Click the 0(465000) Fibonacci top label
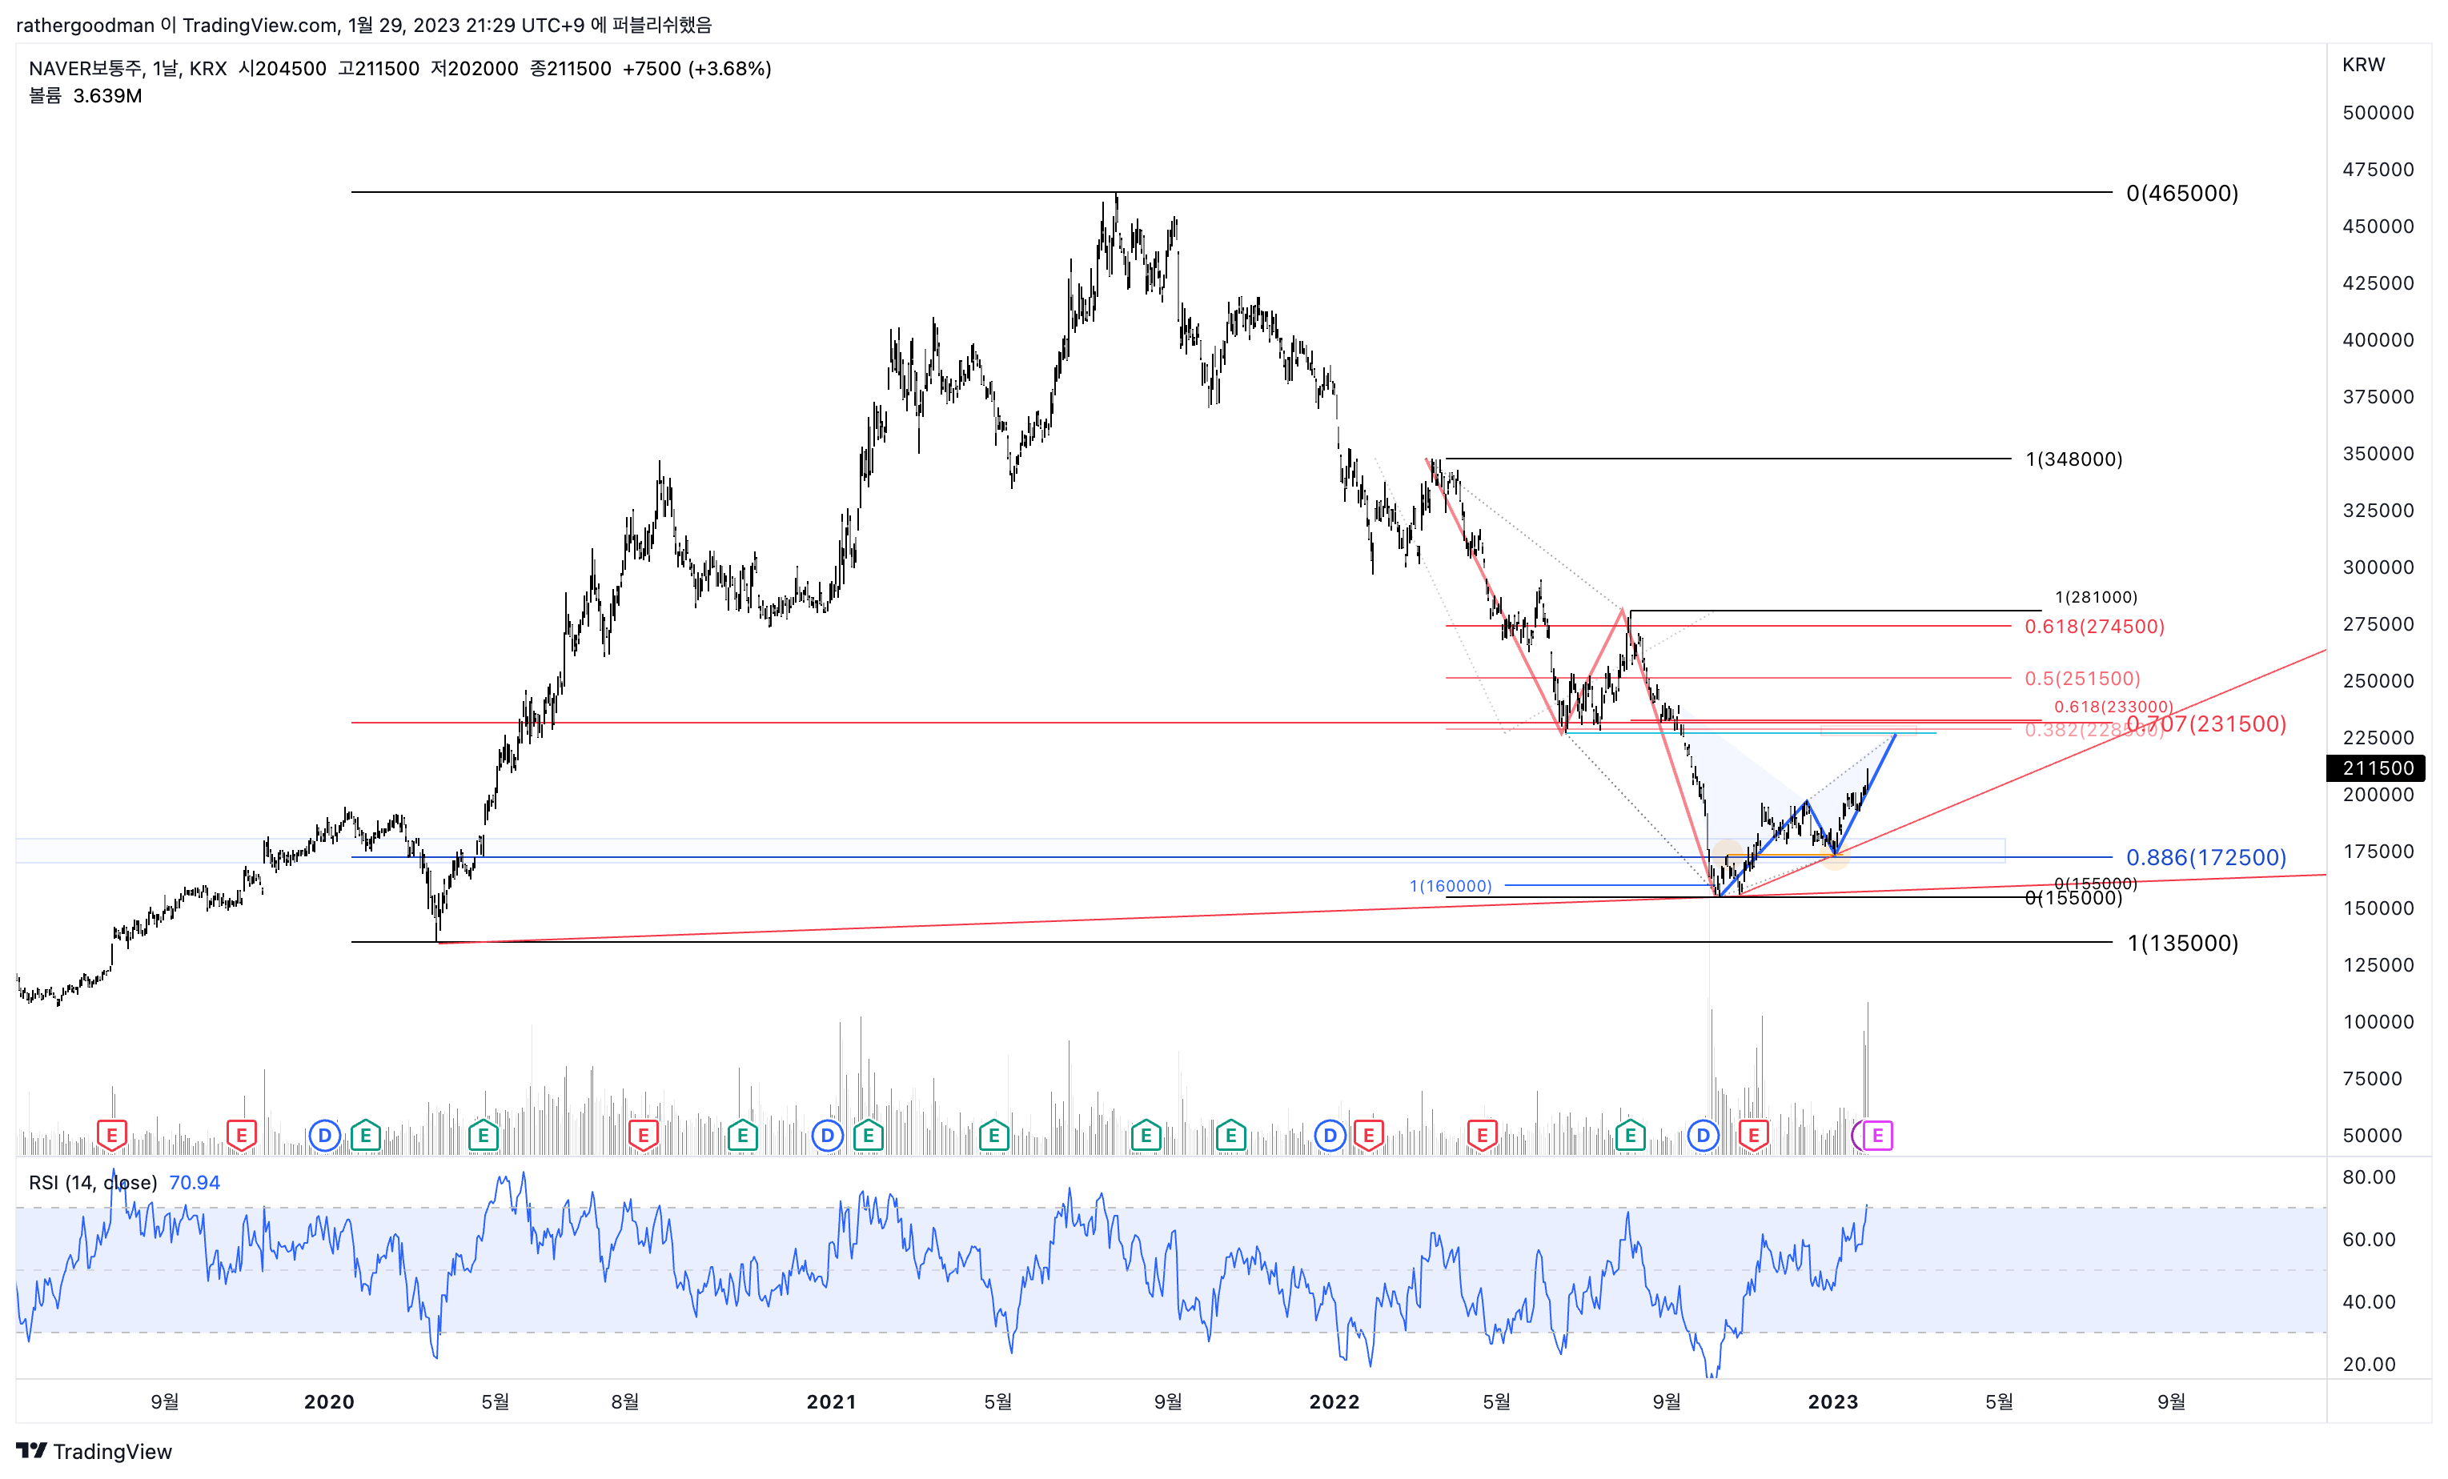 (x=2181, y=193)
